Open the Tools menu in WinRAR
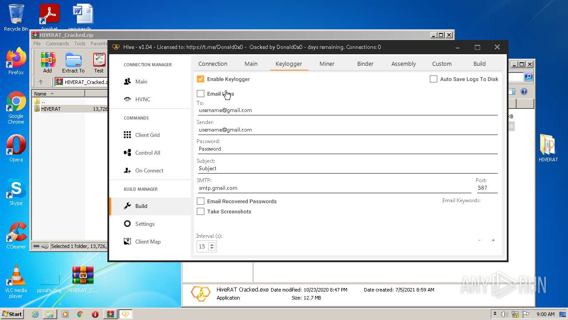 point(80,44)
